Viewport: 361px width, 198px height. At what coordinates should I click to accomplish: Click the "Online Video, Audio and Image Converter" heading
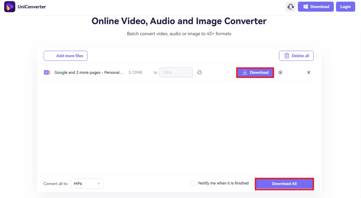pos(179,21)
